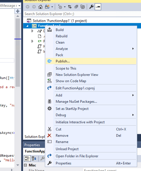The height and width of the screenshot is (171, 141).
Task: Click the editor scroll up arrow
Action: (x=18, y=16)
